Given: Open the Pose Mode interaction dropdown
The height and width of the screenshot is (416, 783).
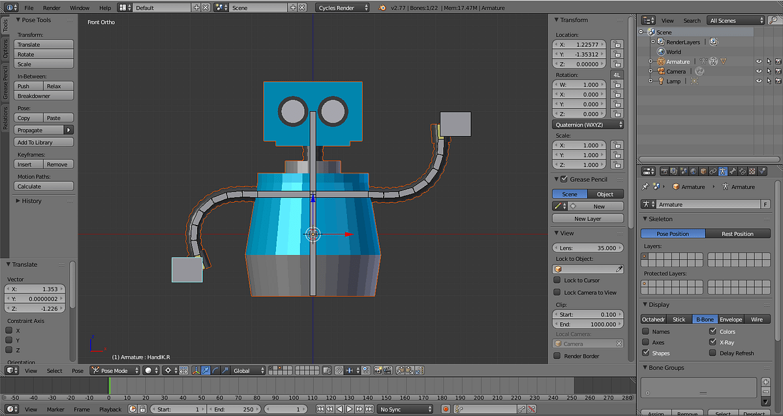Looking at the screenshot, I should (114, 370).
